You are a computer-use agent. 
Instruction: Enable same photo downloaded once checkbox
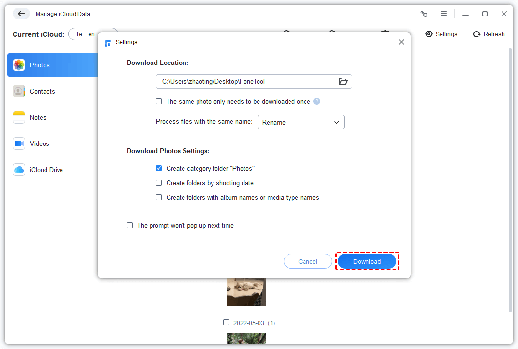(x=159, y=101)
